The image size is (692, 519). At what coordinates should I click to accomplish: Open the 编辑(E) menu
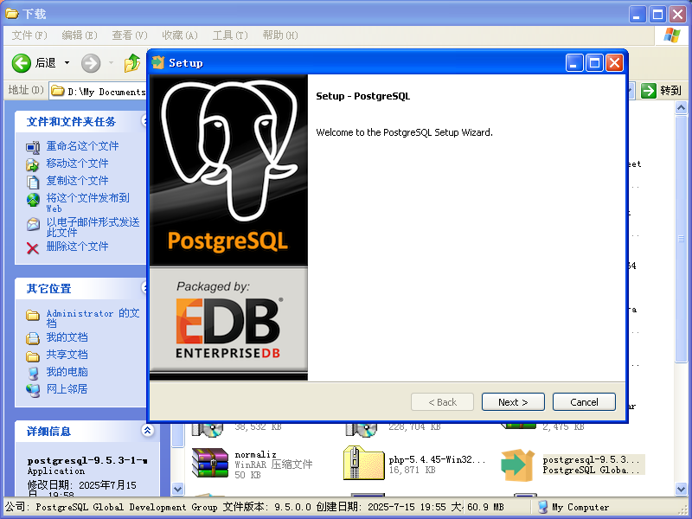coord(80,35)
